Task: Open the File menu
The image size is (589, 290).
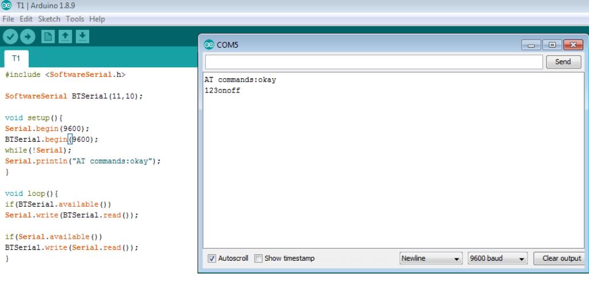Action: click(x=8, y=19)
